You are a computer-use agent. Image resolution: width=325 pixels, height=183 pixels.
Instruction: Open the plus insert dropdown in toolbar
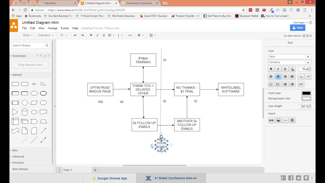pyautogui.click(x=140, y=35)
